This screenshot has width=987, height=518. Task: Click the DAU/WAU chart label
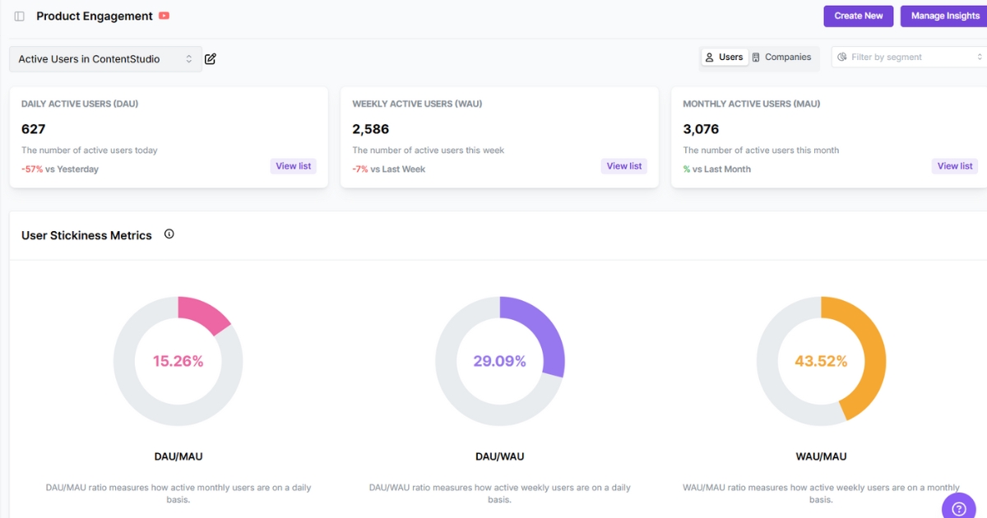(499, 456)
